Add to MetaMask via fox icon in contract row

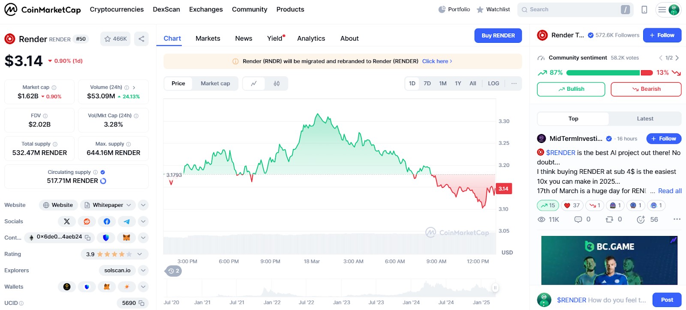tap(126, 238)
